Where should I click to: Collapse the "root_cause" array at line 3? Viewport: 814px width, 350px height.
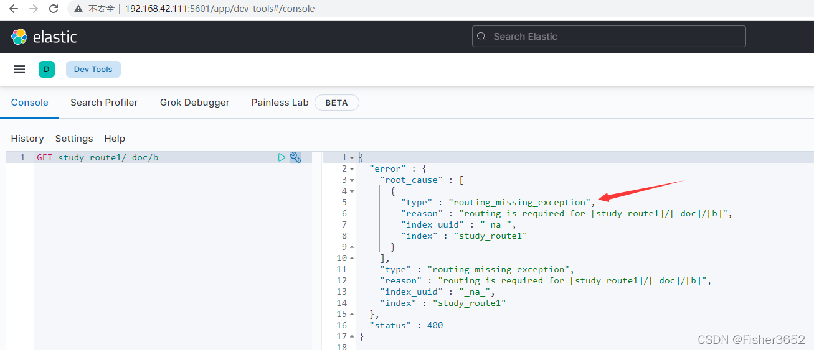(x=352, y=180)
